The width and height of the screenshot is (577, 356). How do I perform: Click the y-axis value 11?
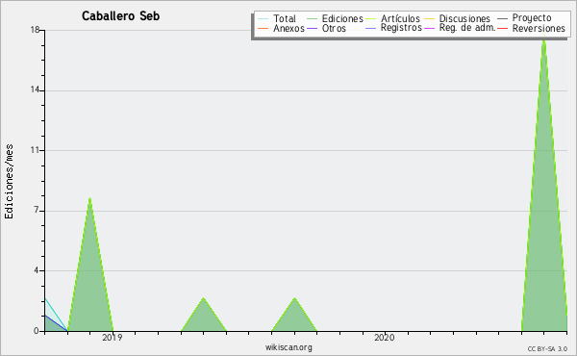[x=35, y=150]
